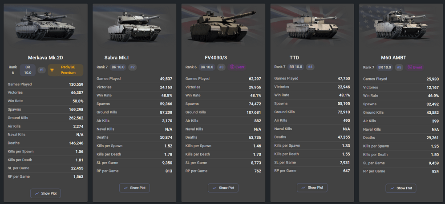
Task: Click the Sabra Mk.I title text
Action: tap(117, 57)
